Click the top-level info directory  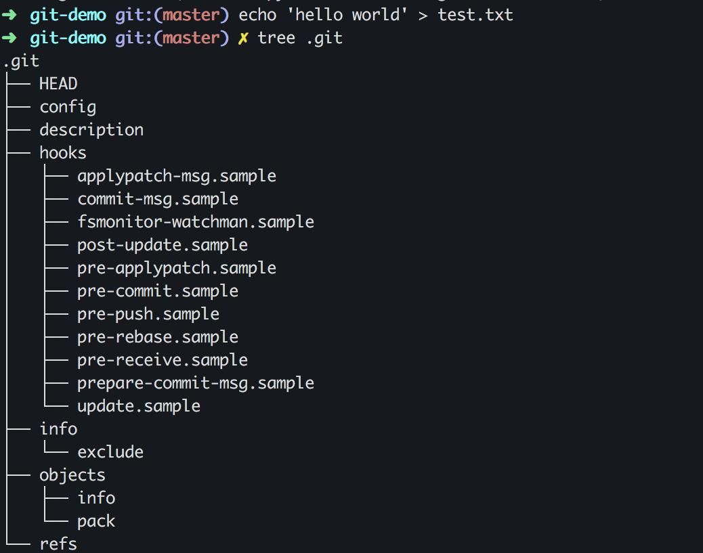click(x=58, y=429)
